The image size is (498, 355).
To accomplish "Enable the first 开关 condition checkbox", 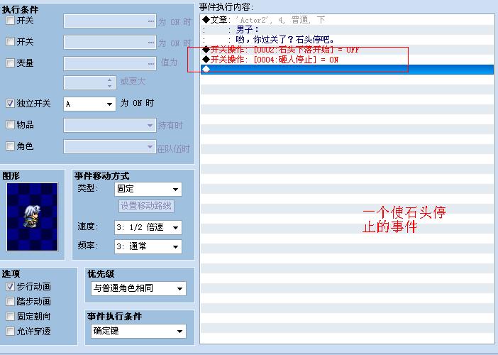I will coord(10,21).
